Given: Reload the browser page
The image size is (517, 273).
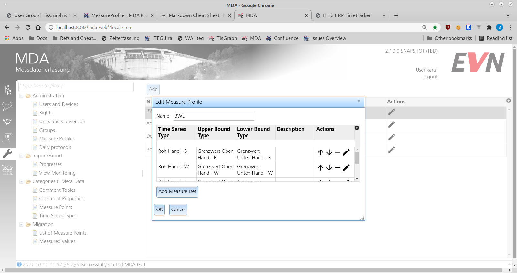Looking at the screenshot, I should (28, 27).
